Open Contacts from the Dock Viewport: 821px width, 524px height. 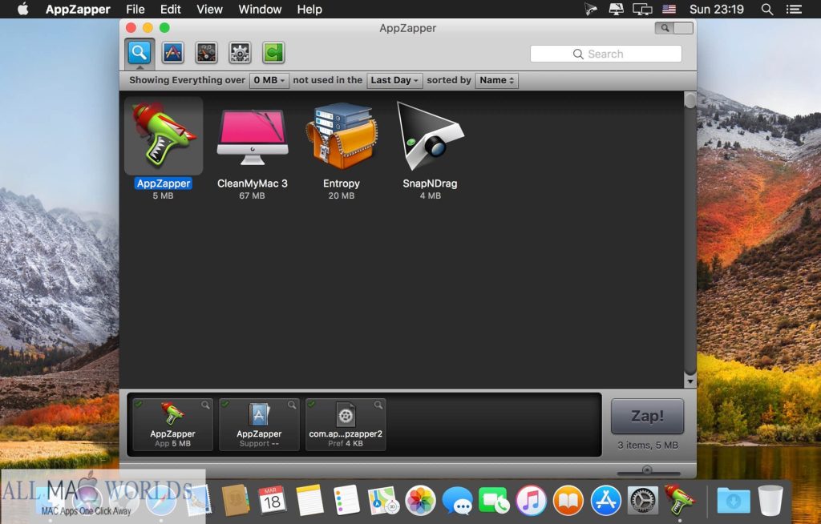[236, 501]
